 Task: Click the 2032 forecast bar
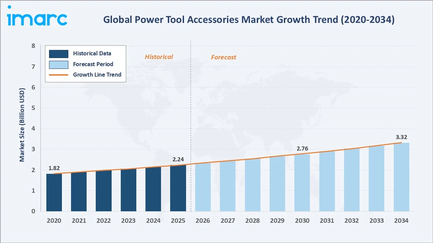[x=352, y=180]
